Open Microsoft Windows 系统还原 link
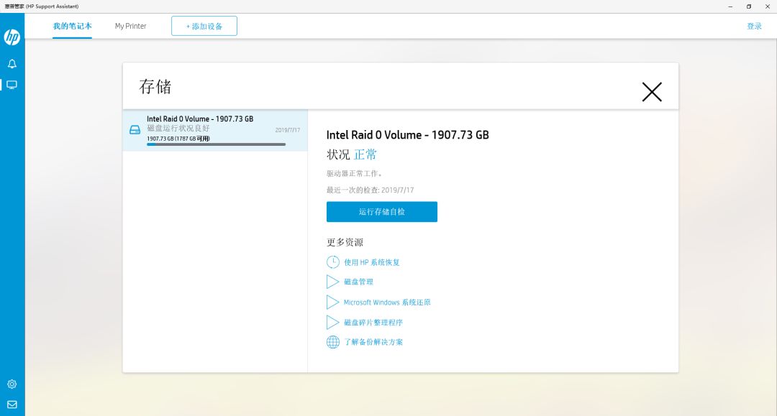The width and height of the screenshot is (777, 416). 387,302
